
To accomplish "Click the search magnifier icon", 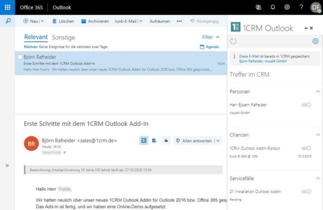I will tap(7, 21).
